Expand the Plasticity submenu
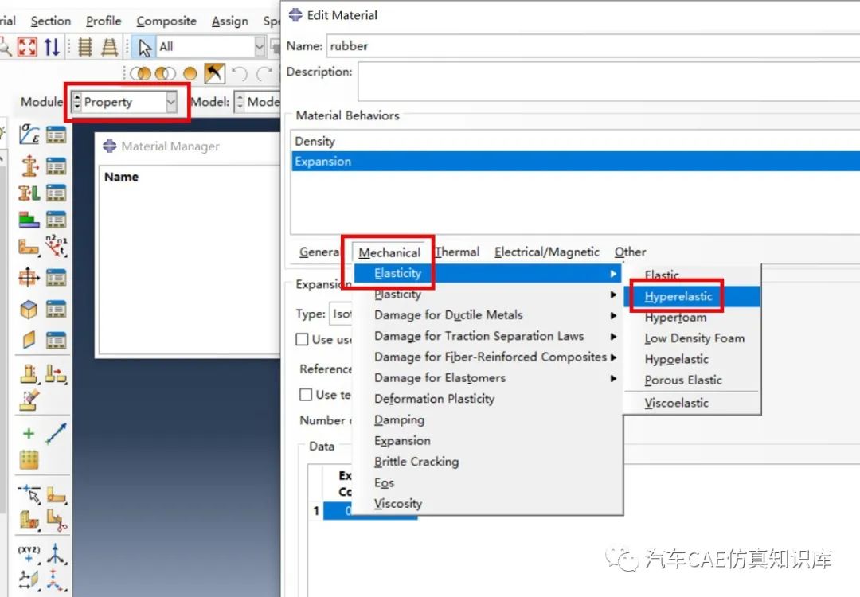The height and width of the screenshot is (597, 860). (487, 295)
